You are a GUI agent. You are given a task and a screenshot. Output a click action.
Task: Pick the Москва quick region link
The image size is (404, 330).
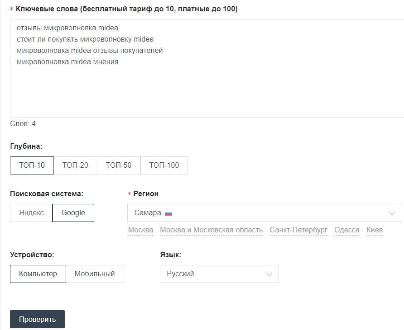pos(140,230)
